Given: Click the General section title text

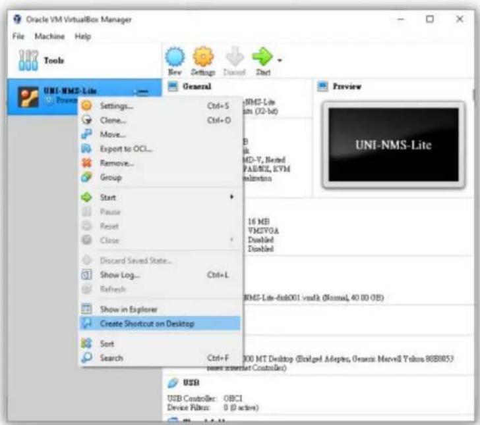Looking at the screenshot, I should [197, 86].
